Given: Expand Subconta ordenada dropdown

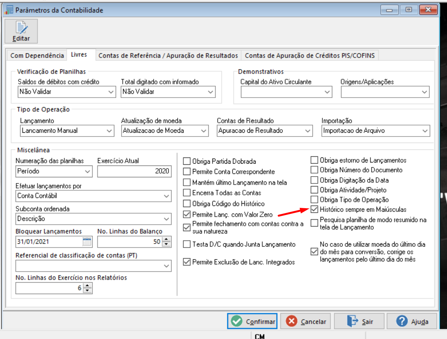Looking at the screenshot, I should [x=93, y=219].
